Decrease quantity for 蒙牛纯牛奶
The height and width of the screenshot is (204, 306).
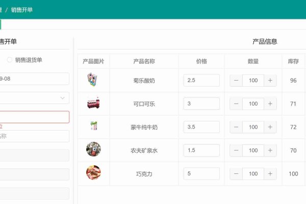(236, 127)
